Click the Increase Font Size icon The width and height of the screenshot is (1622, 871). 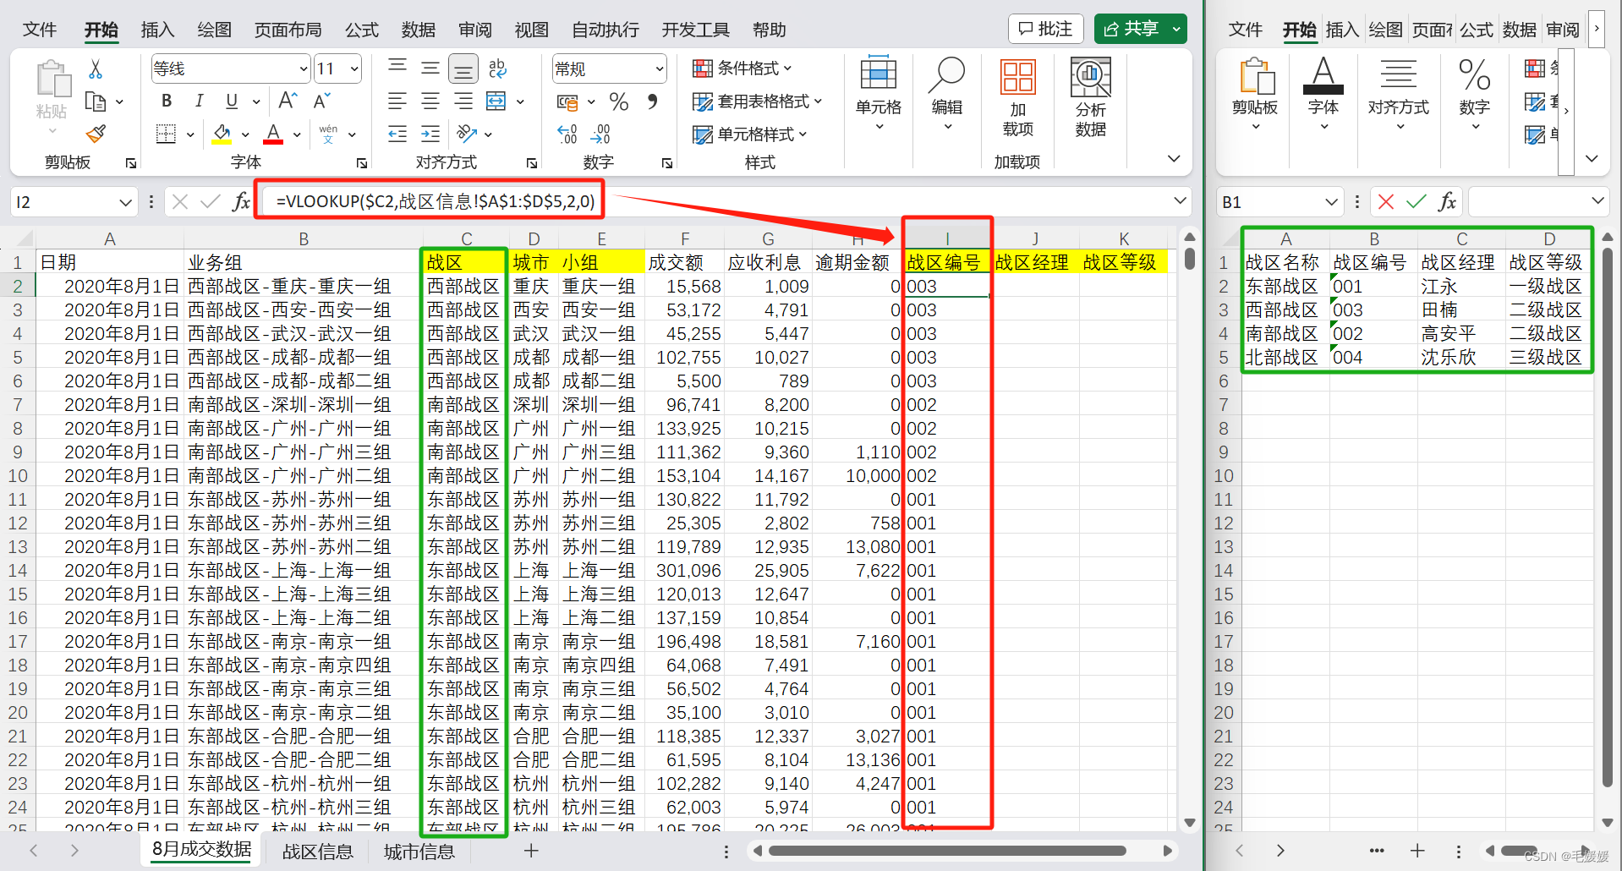(288, 101)
